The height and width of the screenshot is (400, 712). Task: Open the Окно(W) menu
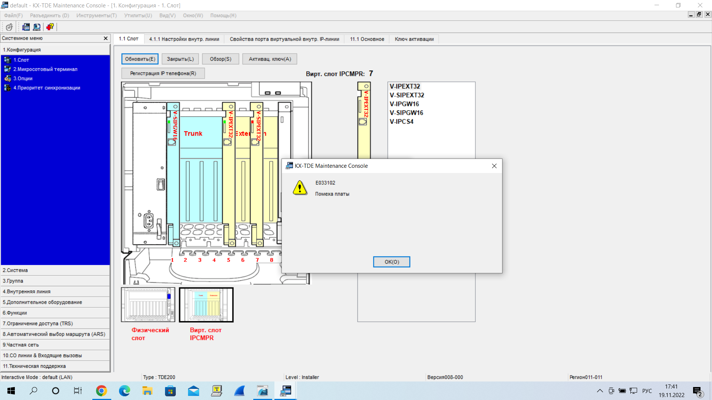193,16
